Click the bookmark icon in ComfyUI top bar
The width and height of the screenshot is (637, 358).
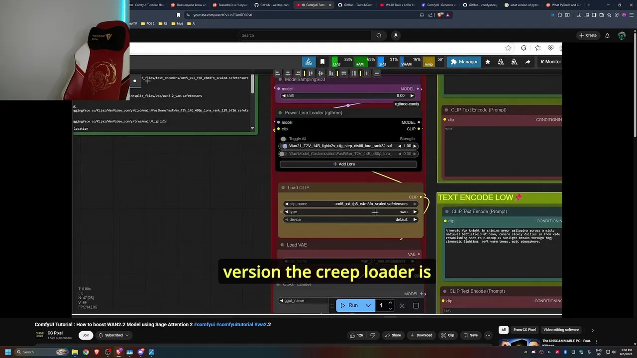pyautogui.click(x=322, y=62)
